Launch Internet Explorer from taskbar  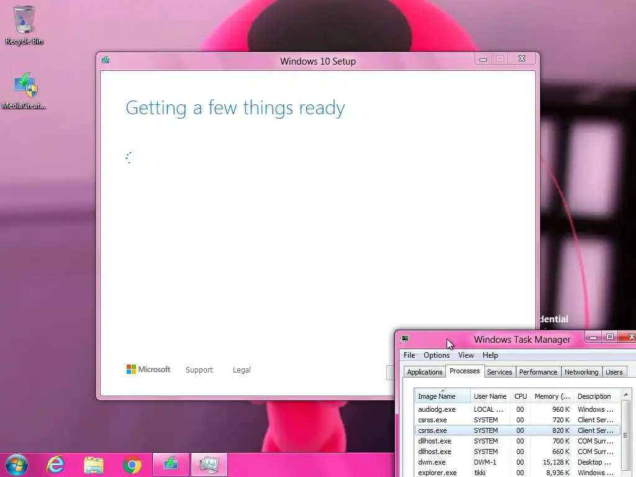pyautogui.click(x=55, y=465)
